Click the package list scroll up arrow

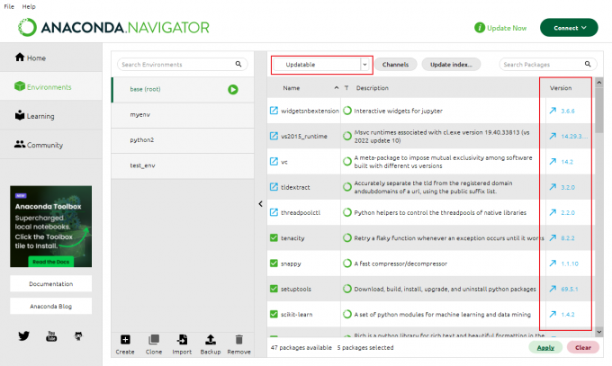coord(599,83)
